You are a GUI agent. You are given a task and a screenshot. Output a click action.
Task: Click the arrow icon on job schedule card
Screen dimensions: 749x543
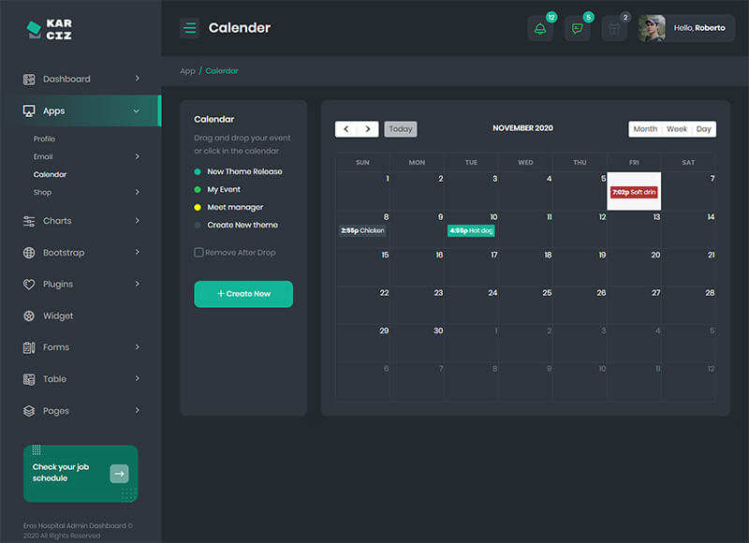(119, 474)
